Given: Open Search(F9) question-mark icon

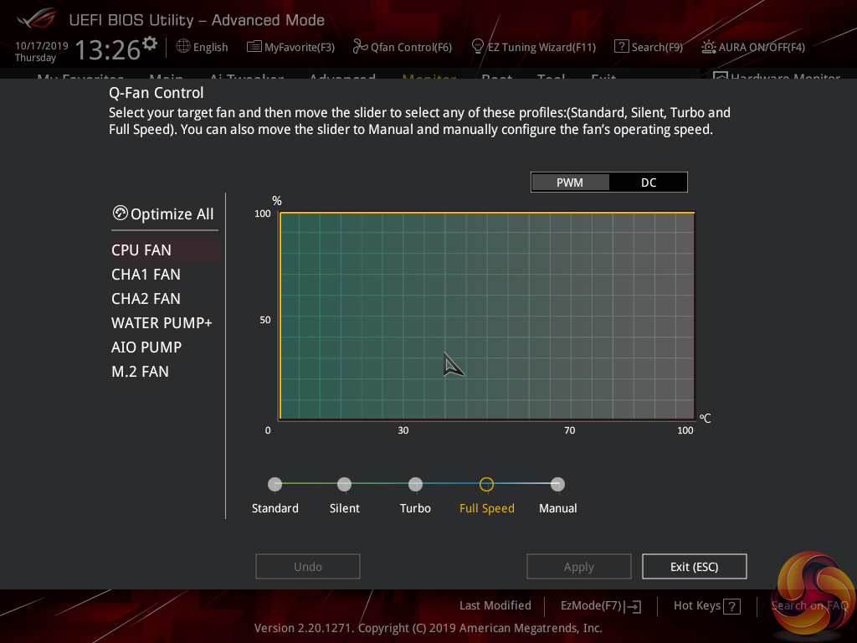Looking at the screenshot, I should tap(621, 47).
